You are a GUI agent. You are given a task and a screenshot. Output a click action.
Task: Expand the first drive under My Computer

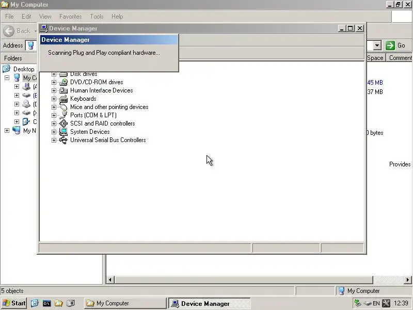(x=17, y=86)
